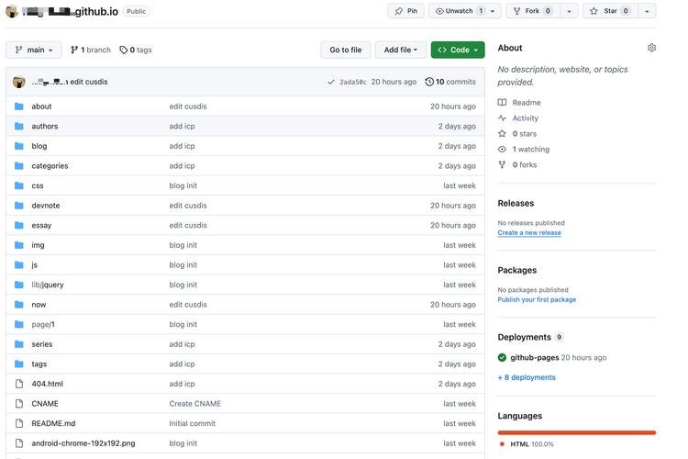This screenshot has width=688, height=459.
Task: Expand the main branch dropdown
Action: (34, 50)
